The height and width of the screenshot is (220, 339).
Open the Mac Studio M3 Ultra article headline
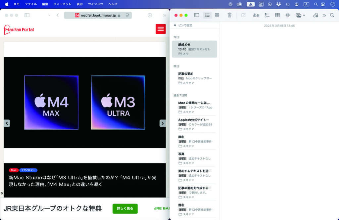point(82,181)
